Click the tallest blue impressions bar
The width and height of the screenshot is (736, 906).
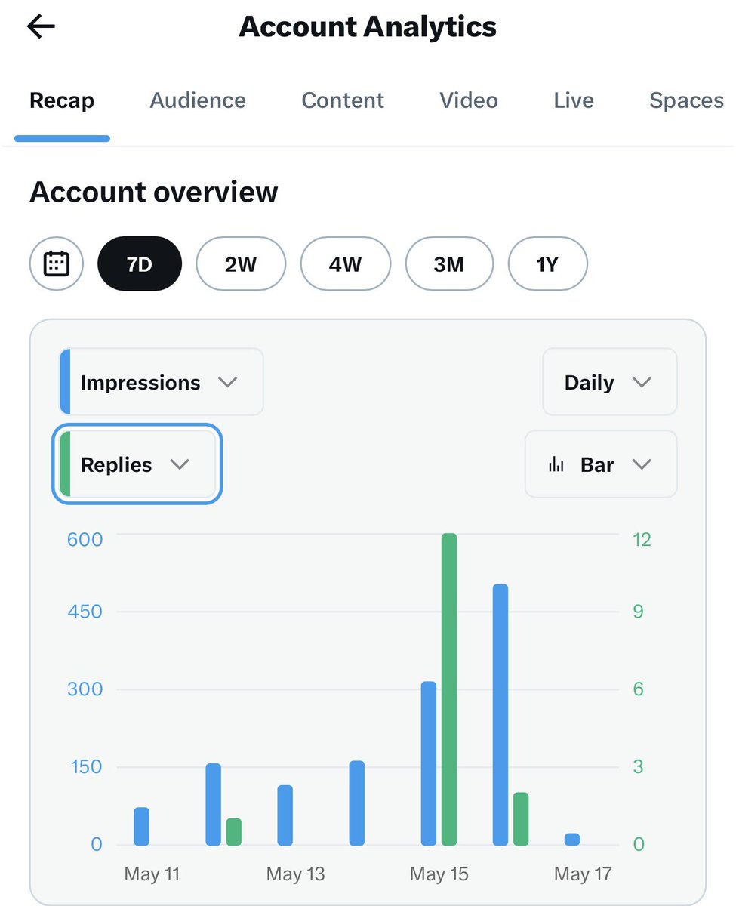tap(500, 715)
